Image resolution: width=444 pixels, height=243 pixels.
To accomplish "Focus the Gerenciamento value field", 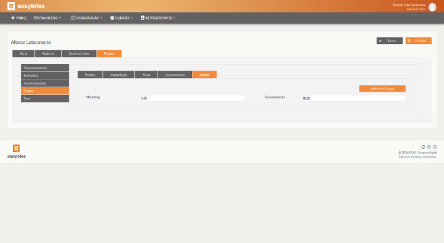I will pos(353,98).
